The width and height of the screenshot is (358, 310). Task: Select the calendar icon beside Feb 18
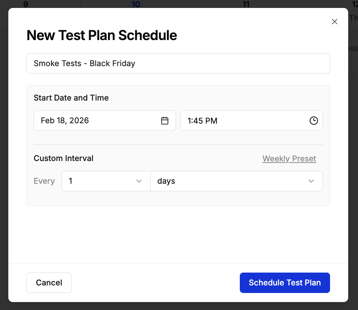click(x=165, y=121)
